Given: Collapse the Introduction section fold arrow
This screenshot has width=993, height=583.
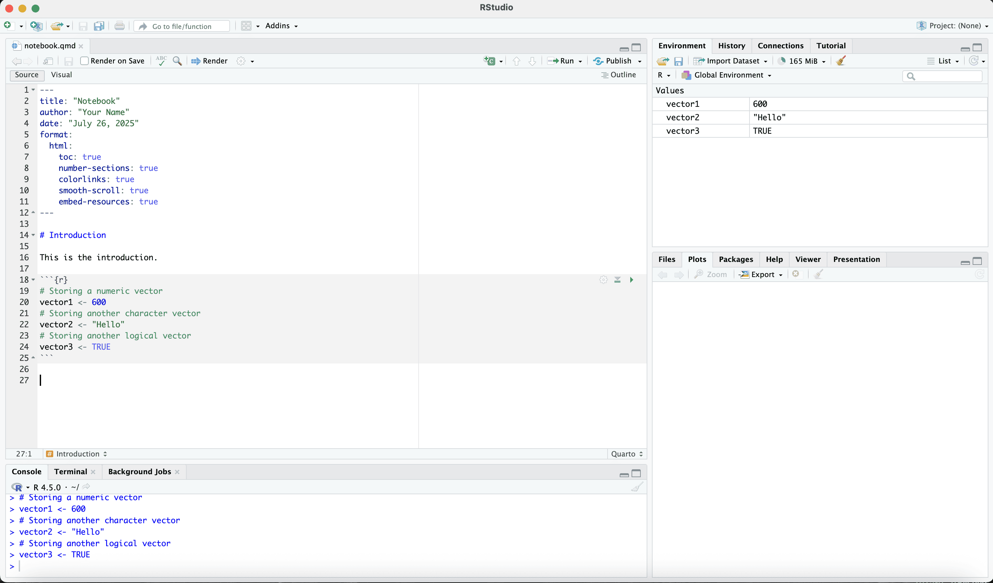Looking at the screenshot, I should (34, 235).
